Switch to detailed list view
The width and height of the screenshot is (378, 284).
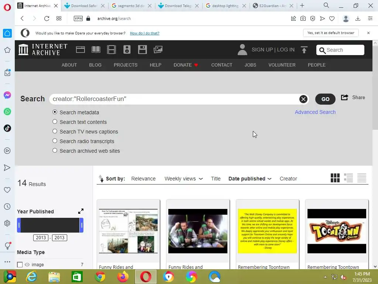pyautogui.click(x=348, y=178)
